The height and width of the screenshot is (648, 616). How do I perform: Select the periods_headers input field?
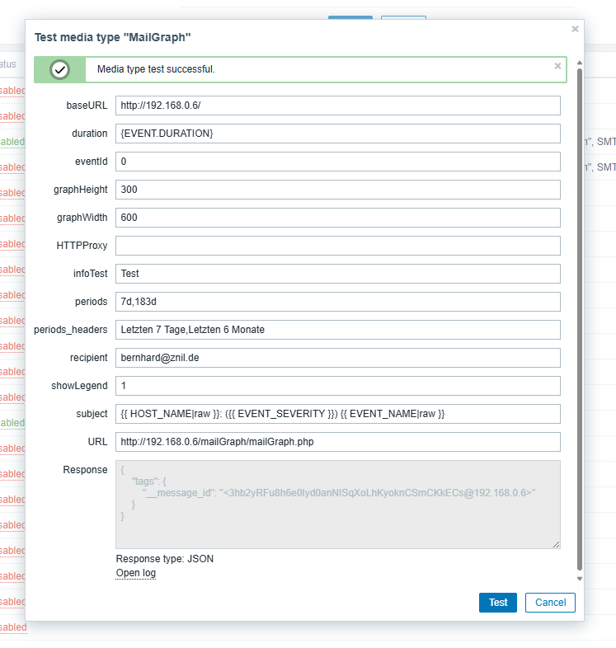pyautogui.click(x=337, y=330)
